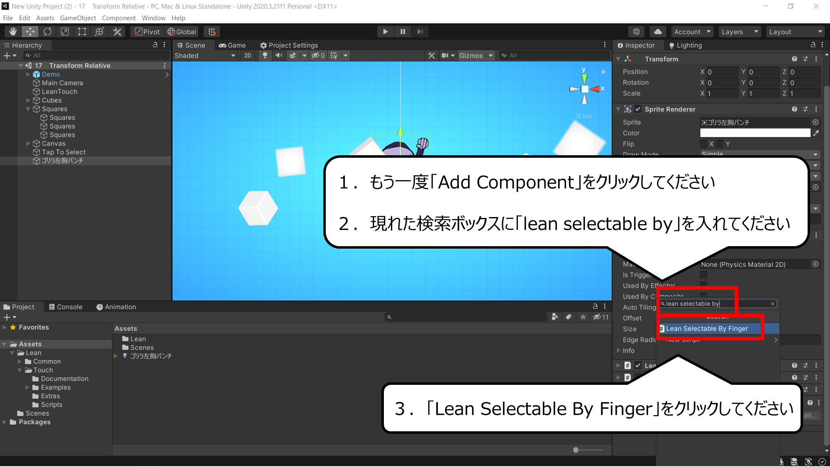Toggle hidden packages count icon

[x=601, y=317]
